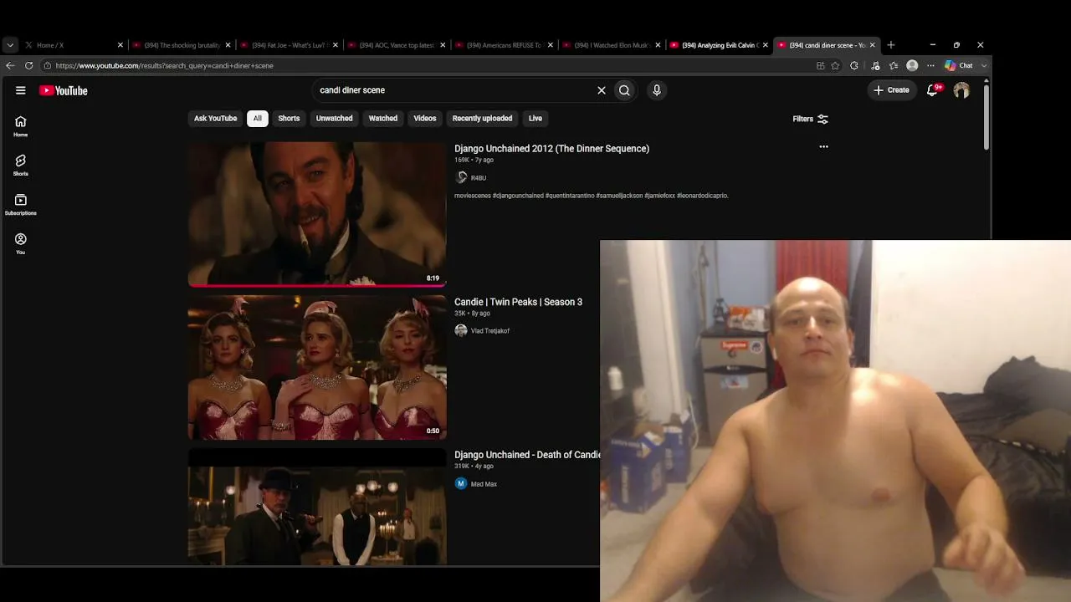
Task: Play the Dinner Sequence video thumbnail
Action: tap(317, 214)
